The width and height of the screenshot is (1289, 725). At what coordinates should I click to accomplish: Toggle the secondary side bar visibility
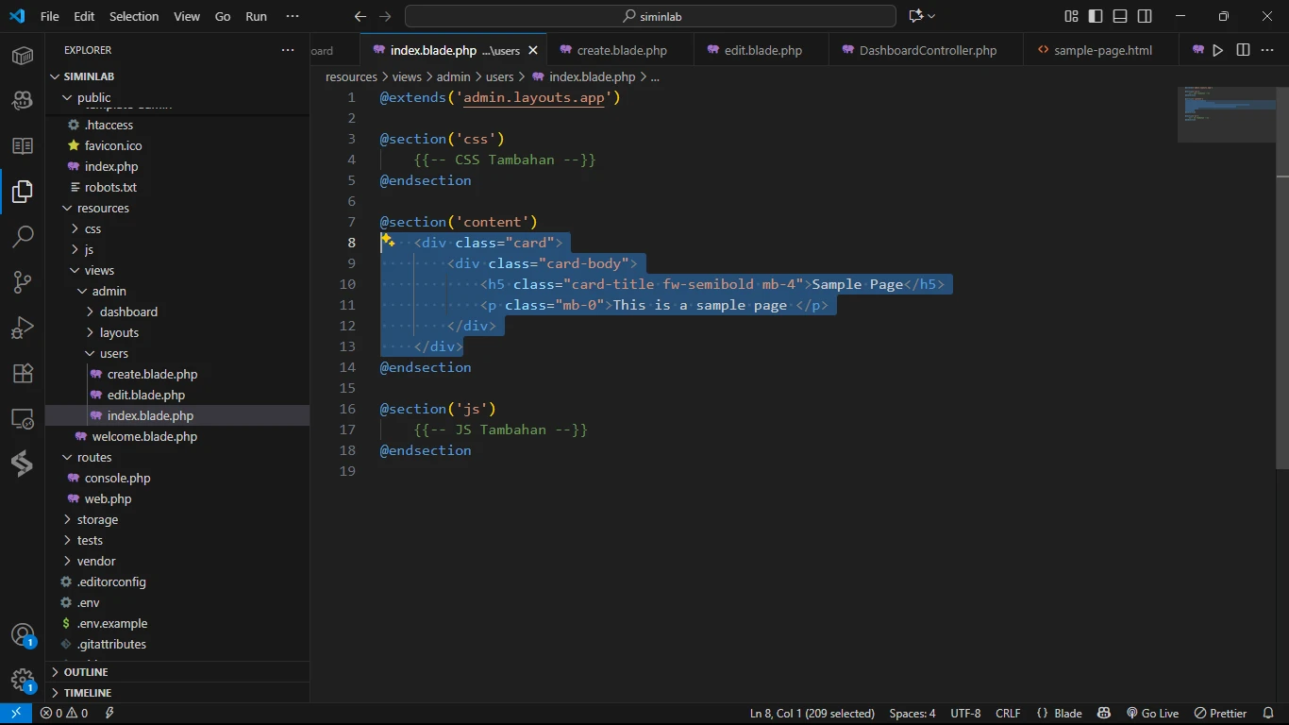click(x=1145, y=16)
